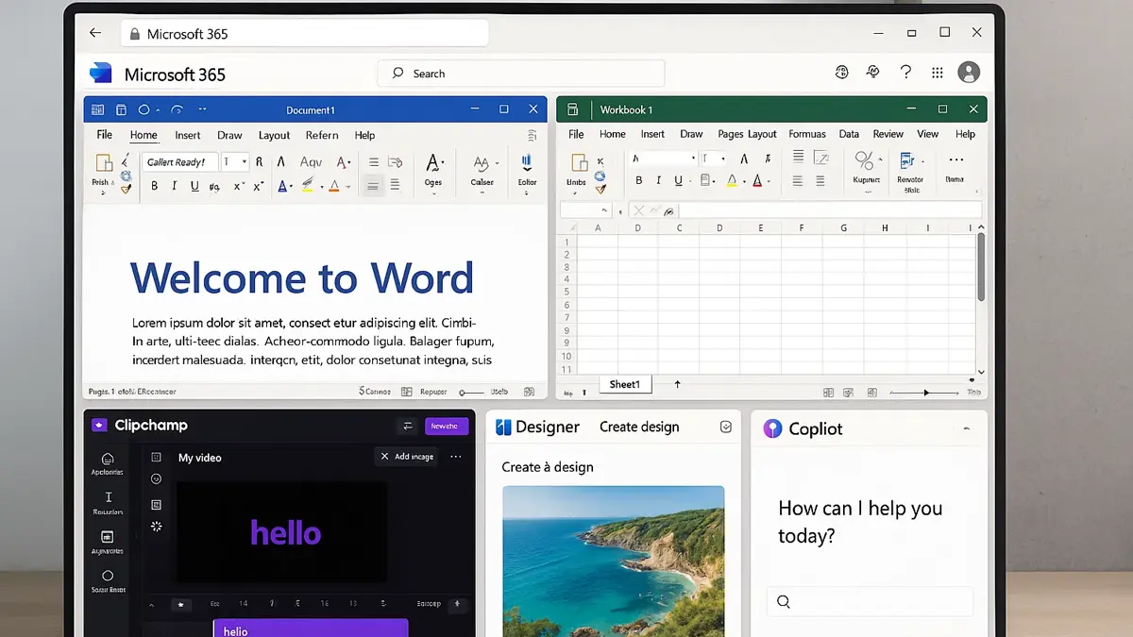Select the text tool icon in Clipchamp sidebar
The image size is (1133, 637).
tap(108, 497)
